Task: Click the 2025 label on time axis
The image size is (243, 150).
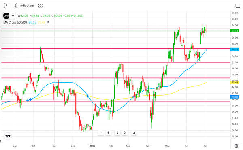Action: [x=92, y=146]
